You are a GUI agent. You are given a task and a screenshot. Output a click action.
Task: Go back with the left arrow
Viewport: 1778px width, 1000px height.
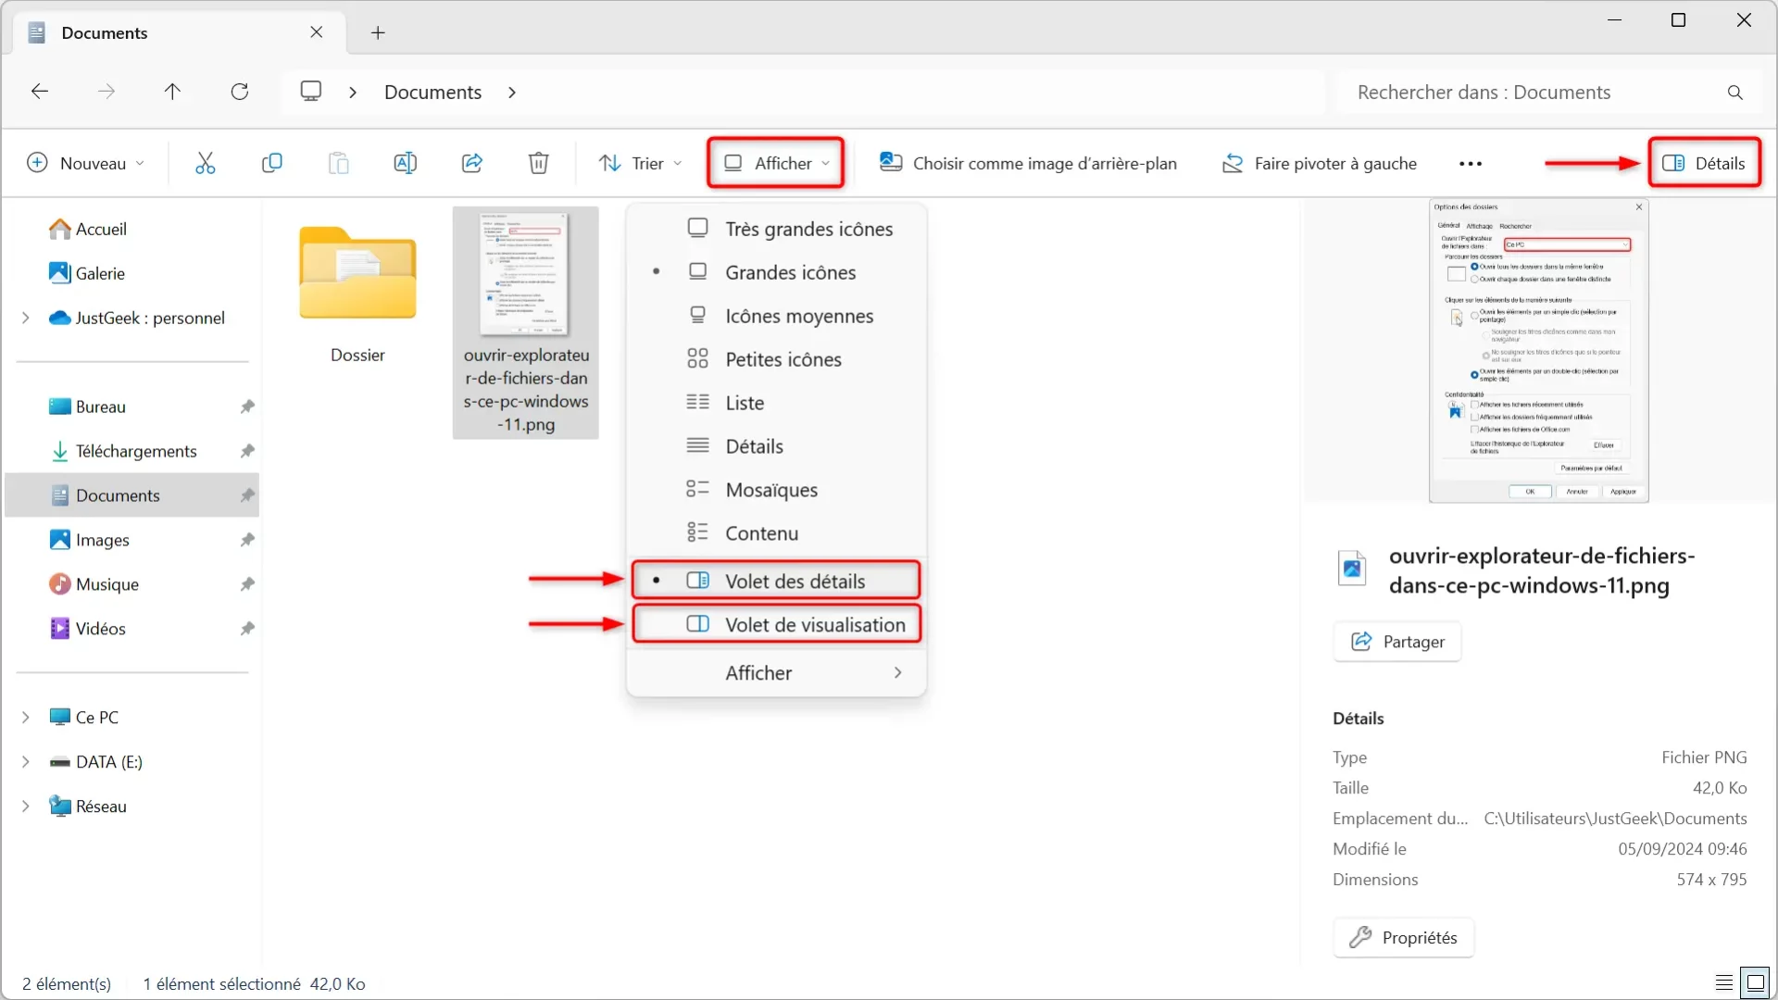(40, 92)
